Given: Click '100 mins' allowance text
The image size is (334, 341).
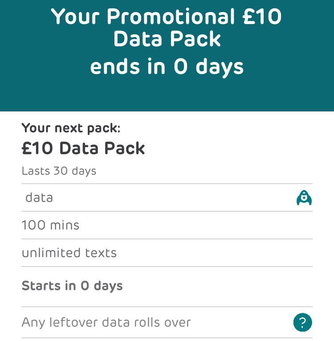Looking at the screenshot, I should click(50, 225).
